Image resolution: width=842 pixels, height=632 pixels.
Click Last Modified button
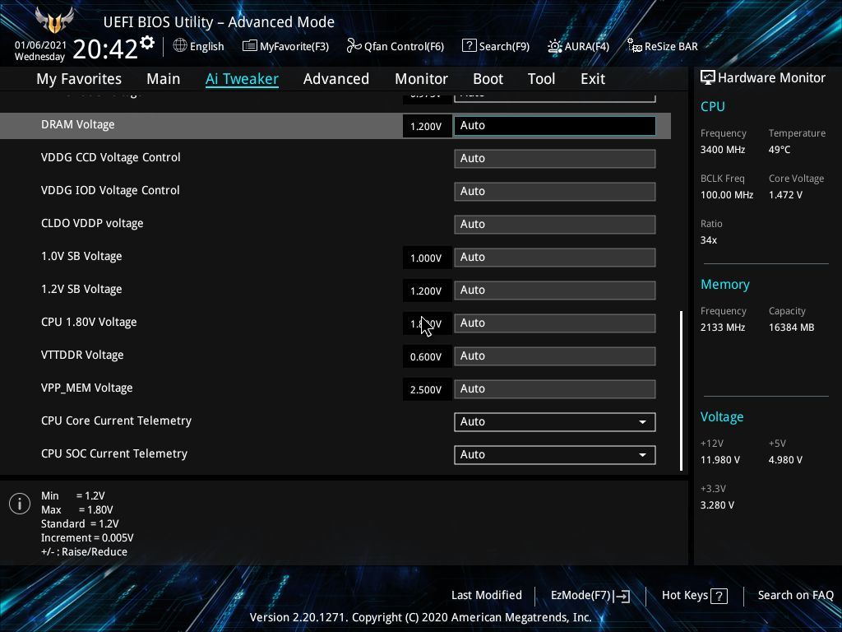(487, 595)
